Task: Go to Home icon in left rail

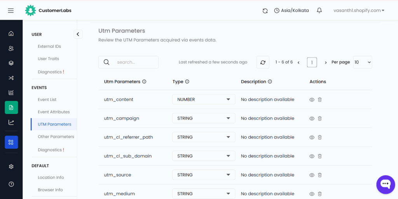Action: [11, 33]
